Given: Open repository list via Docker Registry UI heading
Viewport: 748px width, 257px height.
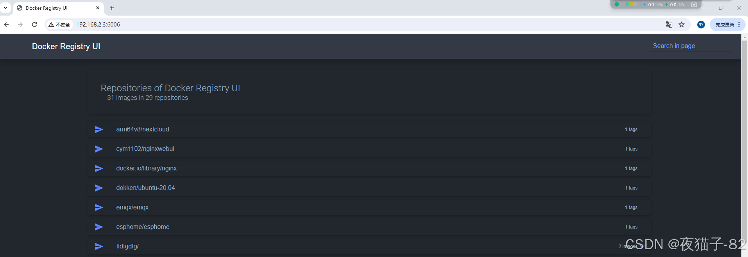Looking at the screenshot, I should [66, 46].
